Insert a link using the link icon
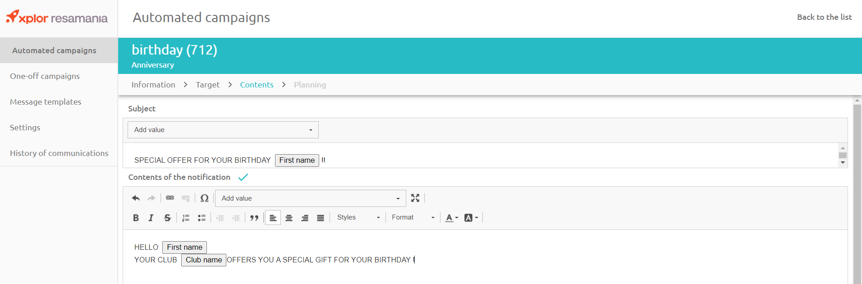Image resolution: width=862 pixels, height=284 pixels. [x=170, y=198]
